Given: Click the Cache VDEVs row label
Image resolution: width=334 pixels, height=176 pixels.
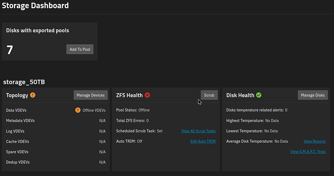Looking at the screenshot, I should tap(17, 141).
